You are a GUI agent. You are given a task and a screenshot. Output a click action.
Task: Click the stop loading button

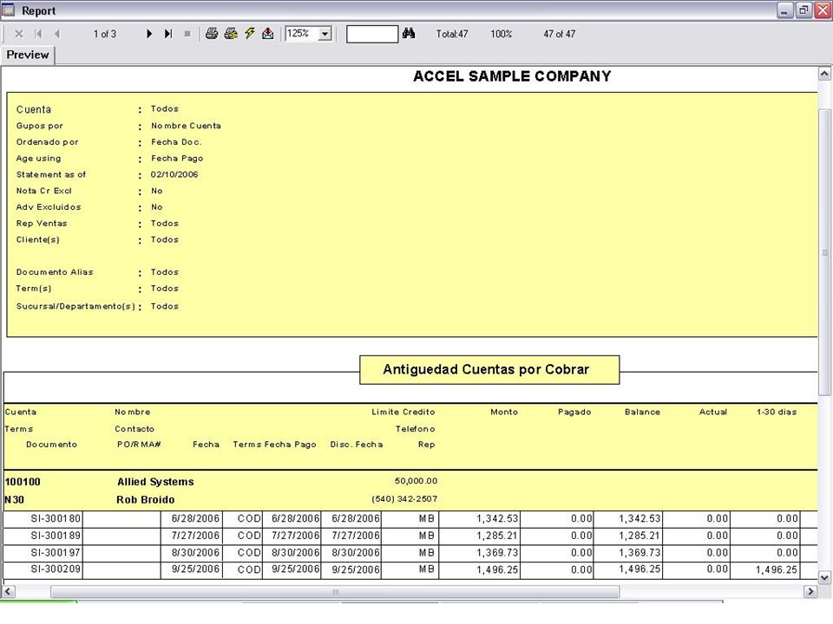coord(187,34)
